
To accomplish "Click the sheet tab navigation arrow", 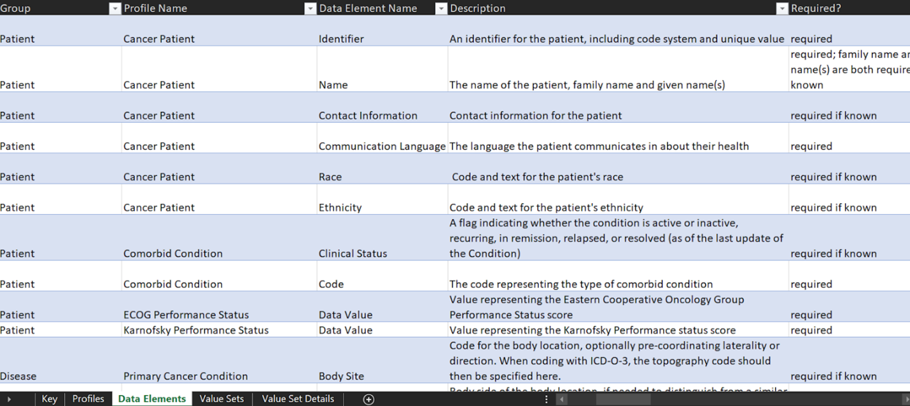I will coord(9,399).
